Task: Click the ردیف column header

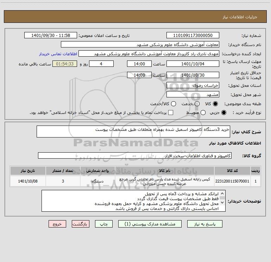Action: coord(256,171)
